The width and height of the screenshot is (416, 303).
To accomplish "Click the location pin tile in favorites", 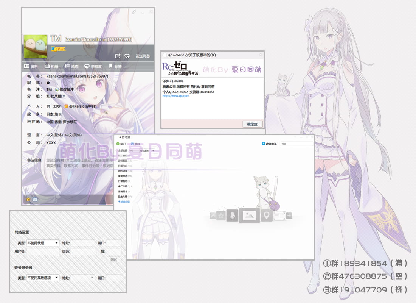I will point(266,215).
